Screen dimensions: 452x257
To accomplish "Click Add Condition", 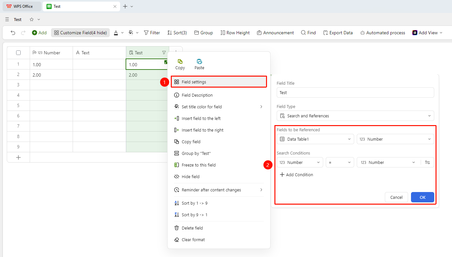I will pos(296,175).
